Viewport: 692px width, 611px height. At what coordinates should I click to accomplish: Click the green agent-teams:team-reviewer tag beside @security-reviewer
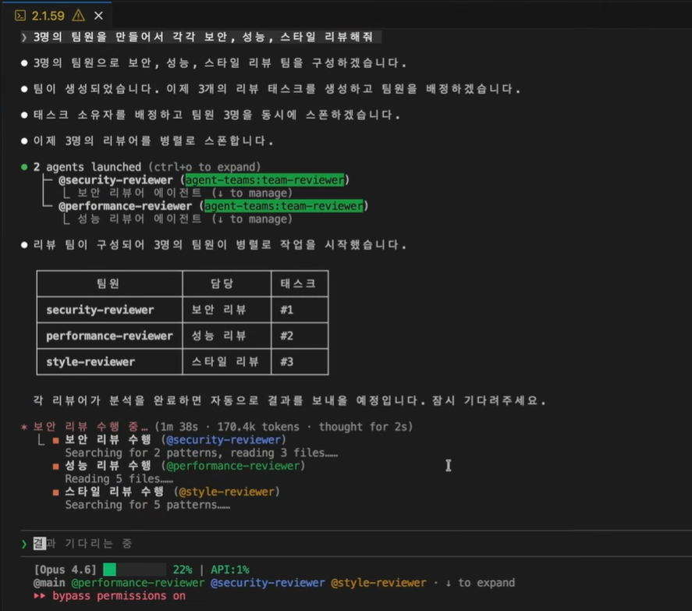264,180
